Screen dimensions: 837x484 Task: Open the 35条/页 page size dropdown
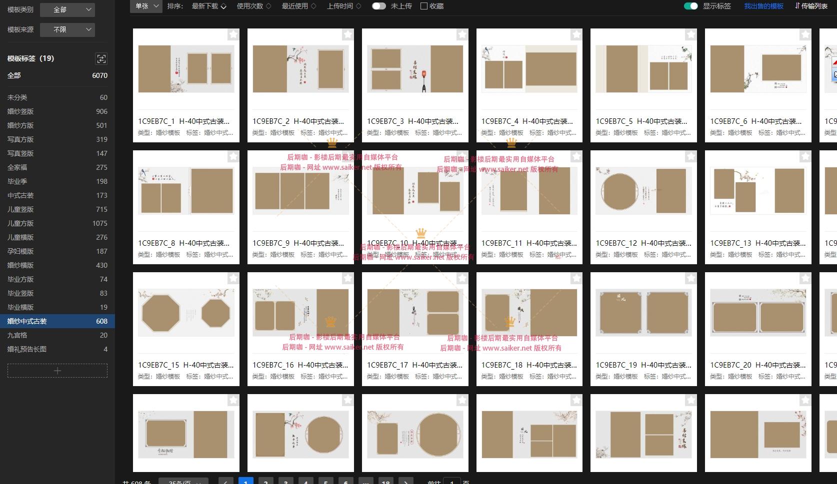point(183,482)
